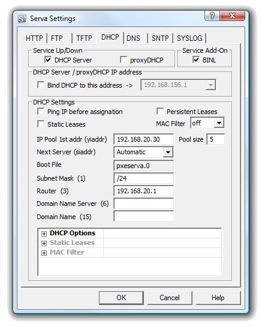262x326 pixels.
Task: Open the Next Server Automatic dropdown
Action: point(168,152)
